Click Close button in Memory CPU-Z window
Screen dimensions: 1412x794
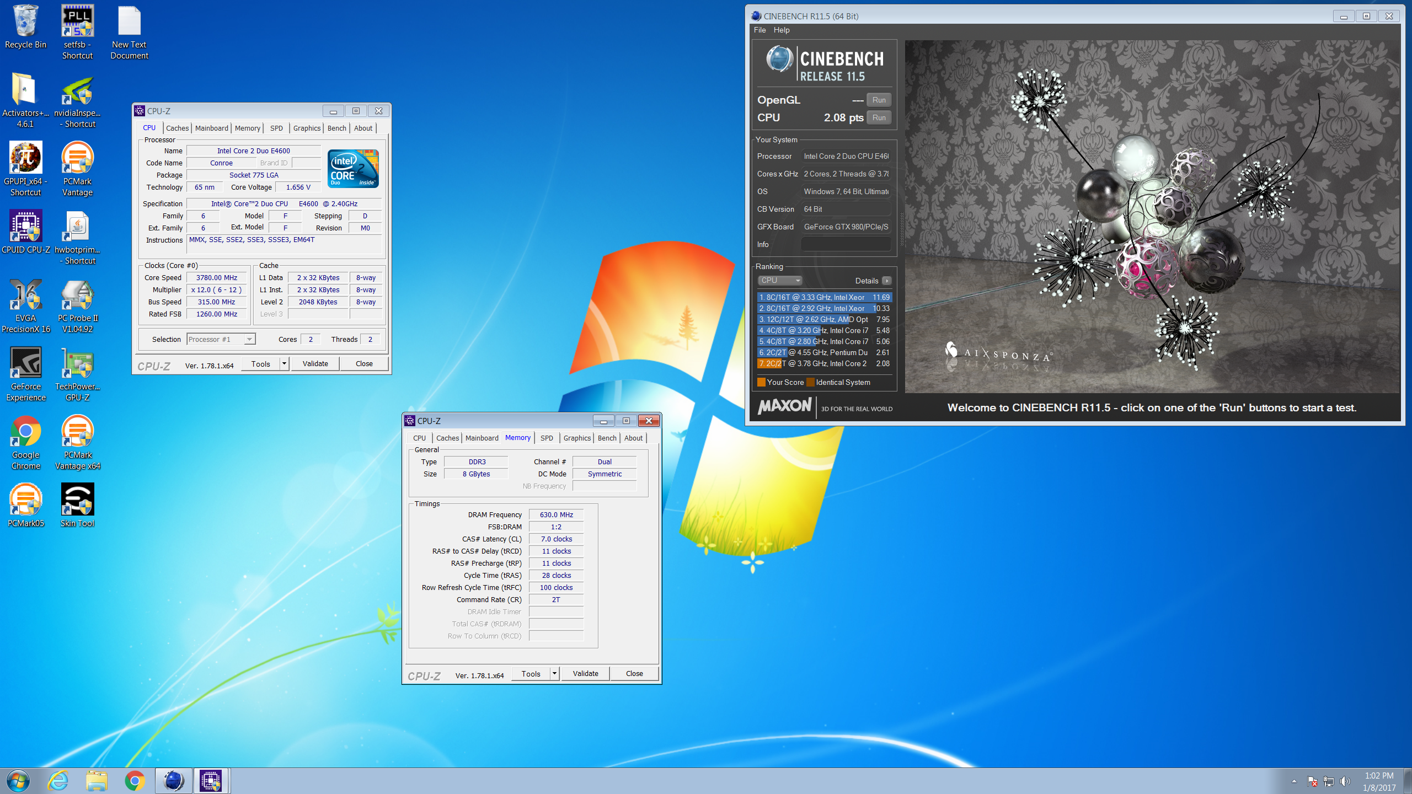point(634,673)
